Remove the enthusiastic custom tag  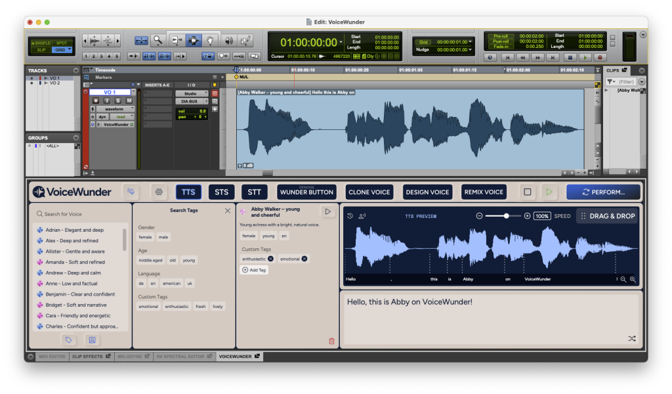tap(270, 259)
